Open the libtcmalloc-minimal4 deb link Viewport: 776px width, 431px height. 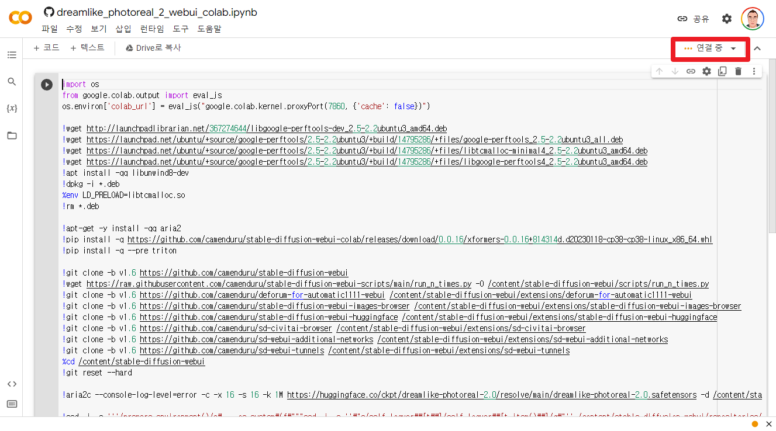click(367, 151)
